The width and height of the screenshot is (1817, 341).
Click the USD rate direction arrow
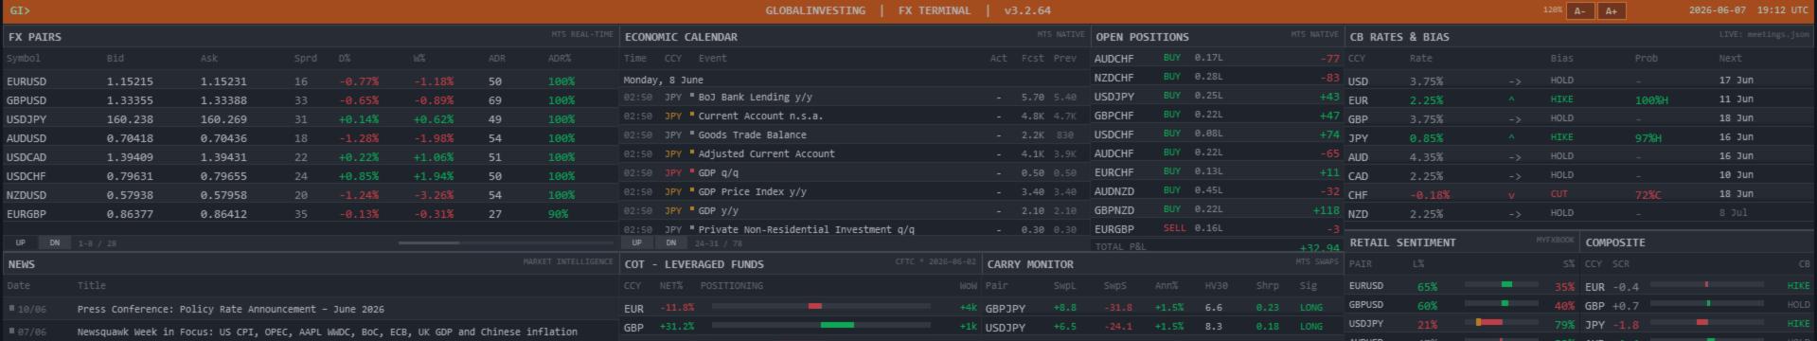click(x=1514, y=81)
